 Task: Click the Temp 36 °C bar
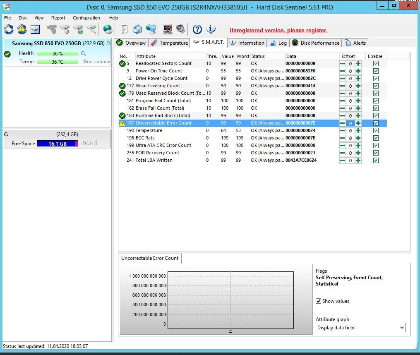point(58,62)
